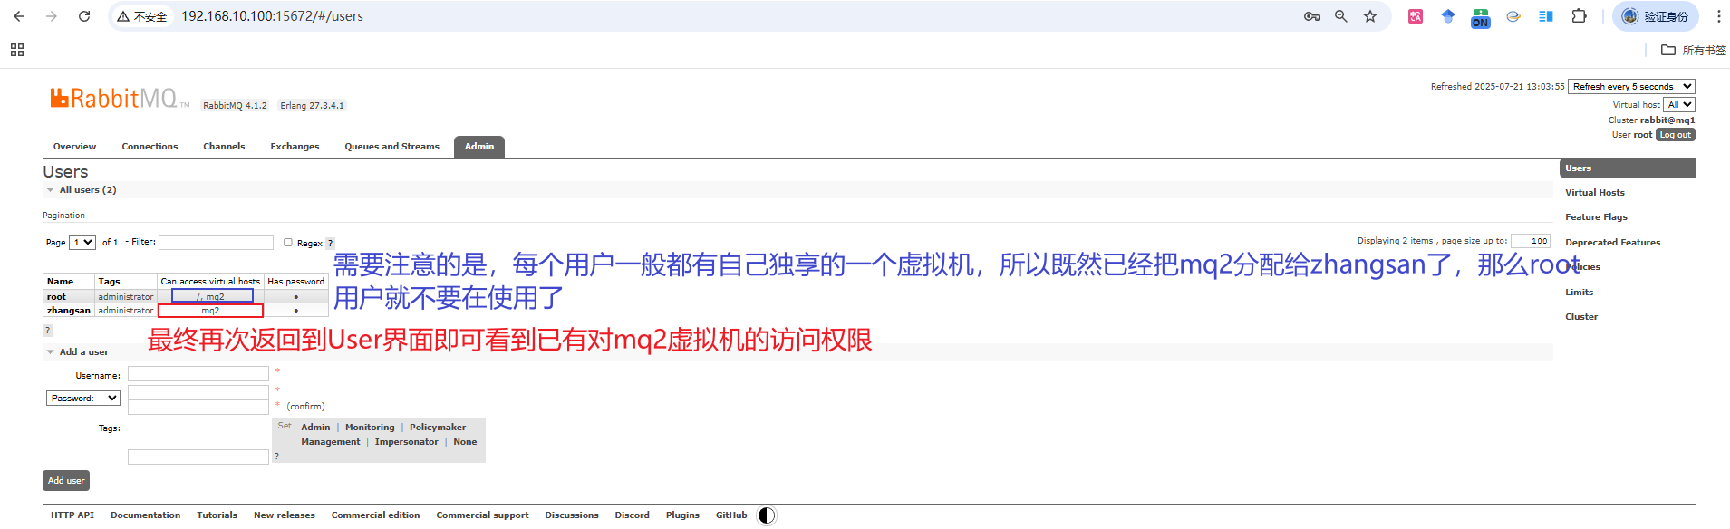Open the Page number dropdown
Viewport: 1730px width, 529px height.
[x=83, y=242]
